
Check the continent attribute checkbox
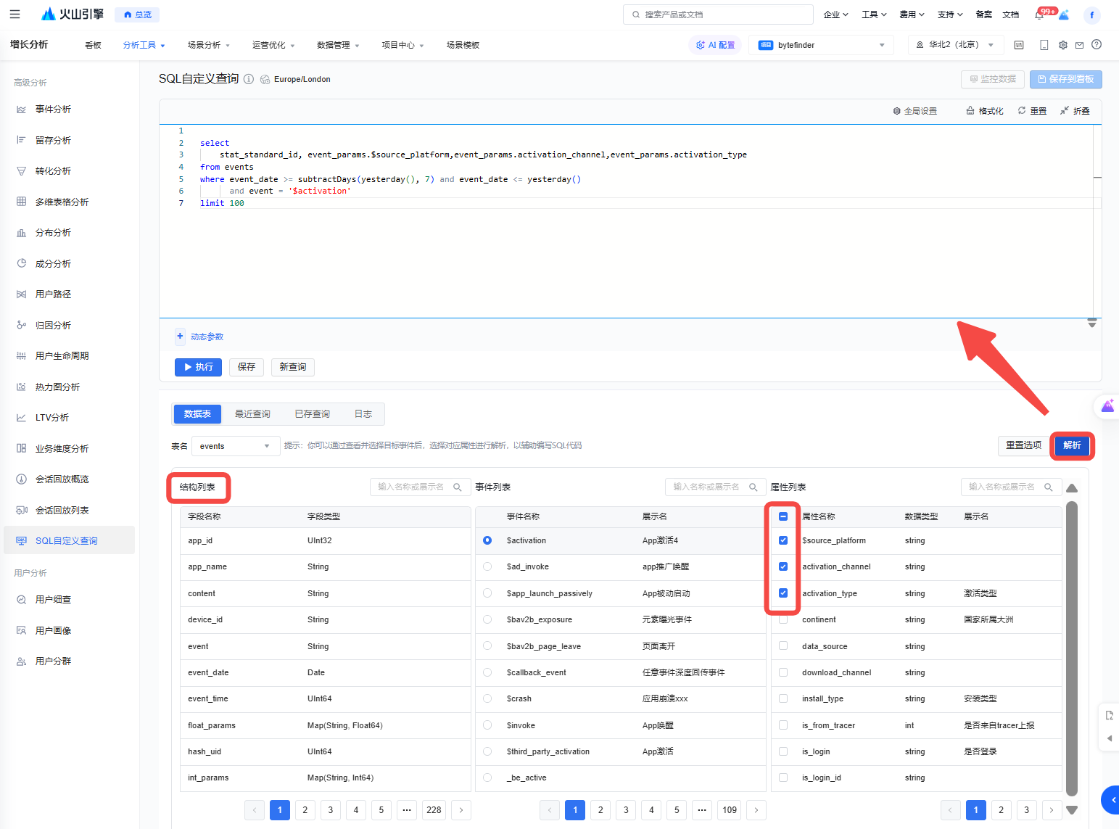click(x=783, y=619)
